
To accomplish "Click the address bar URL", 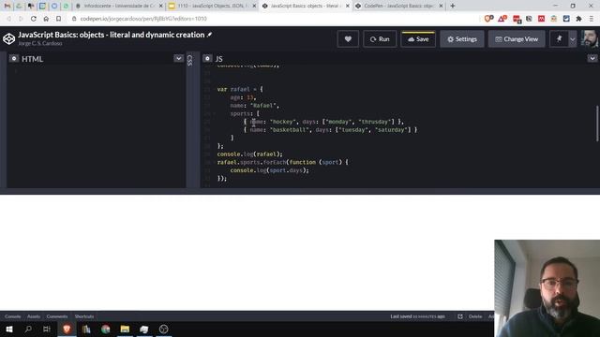I will (x=143, y=19).
